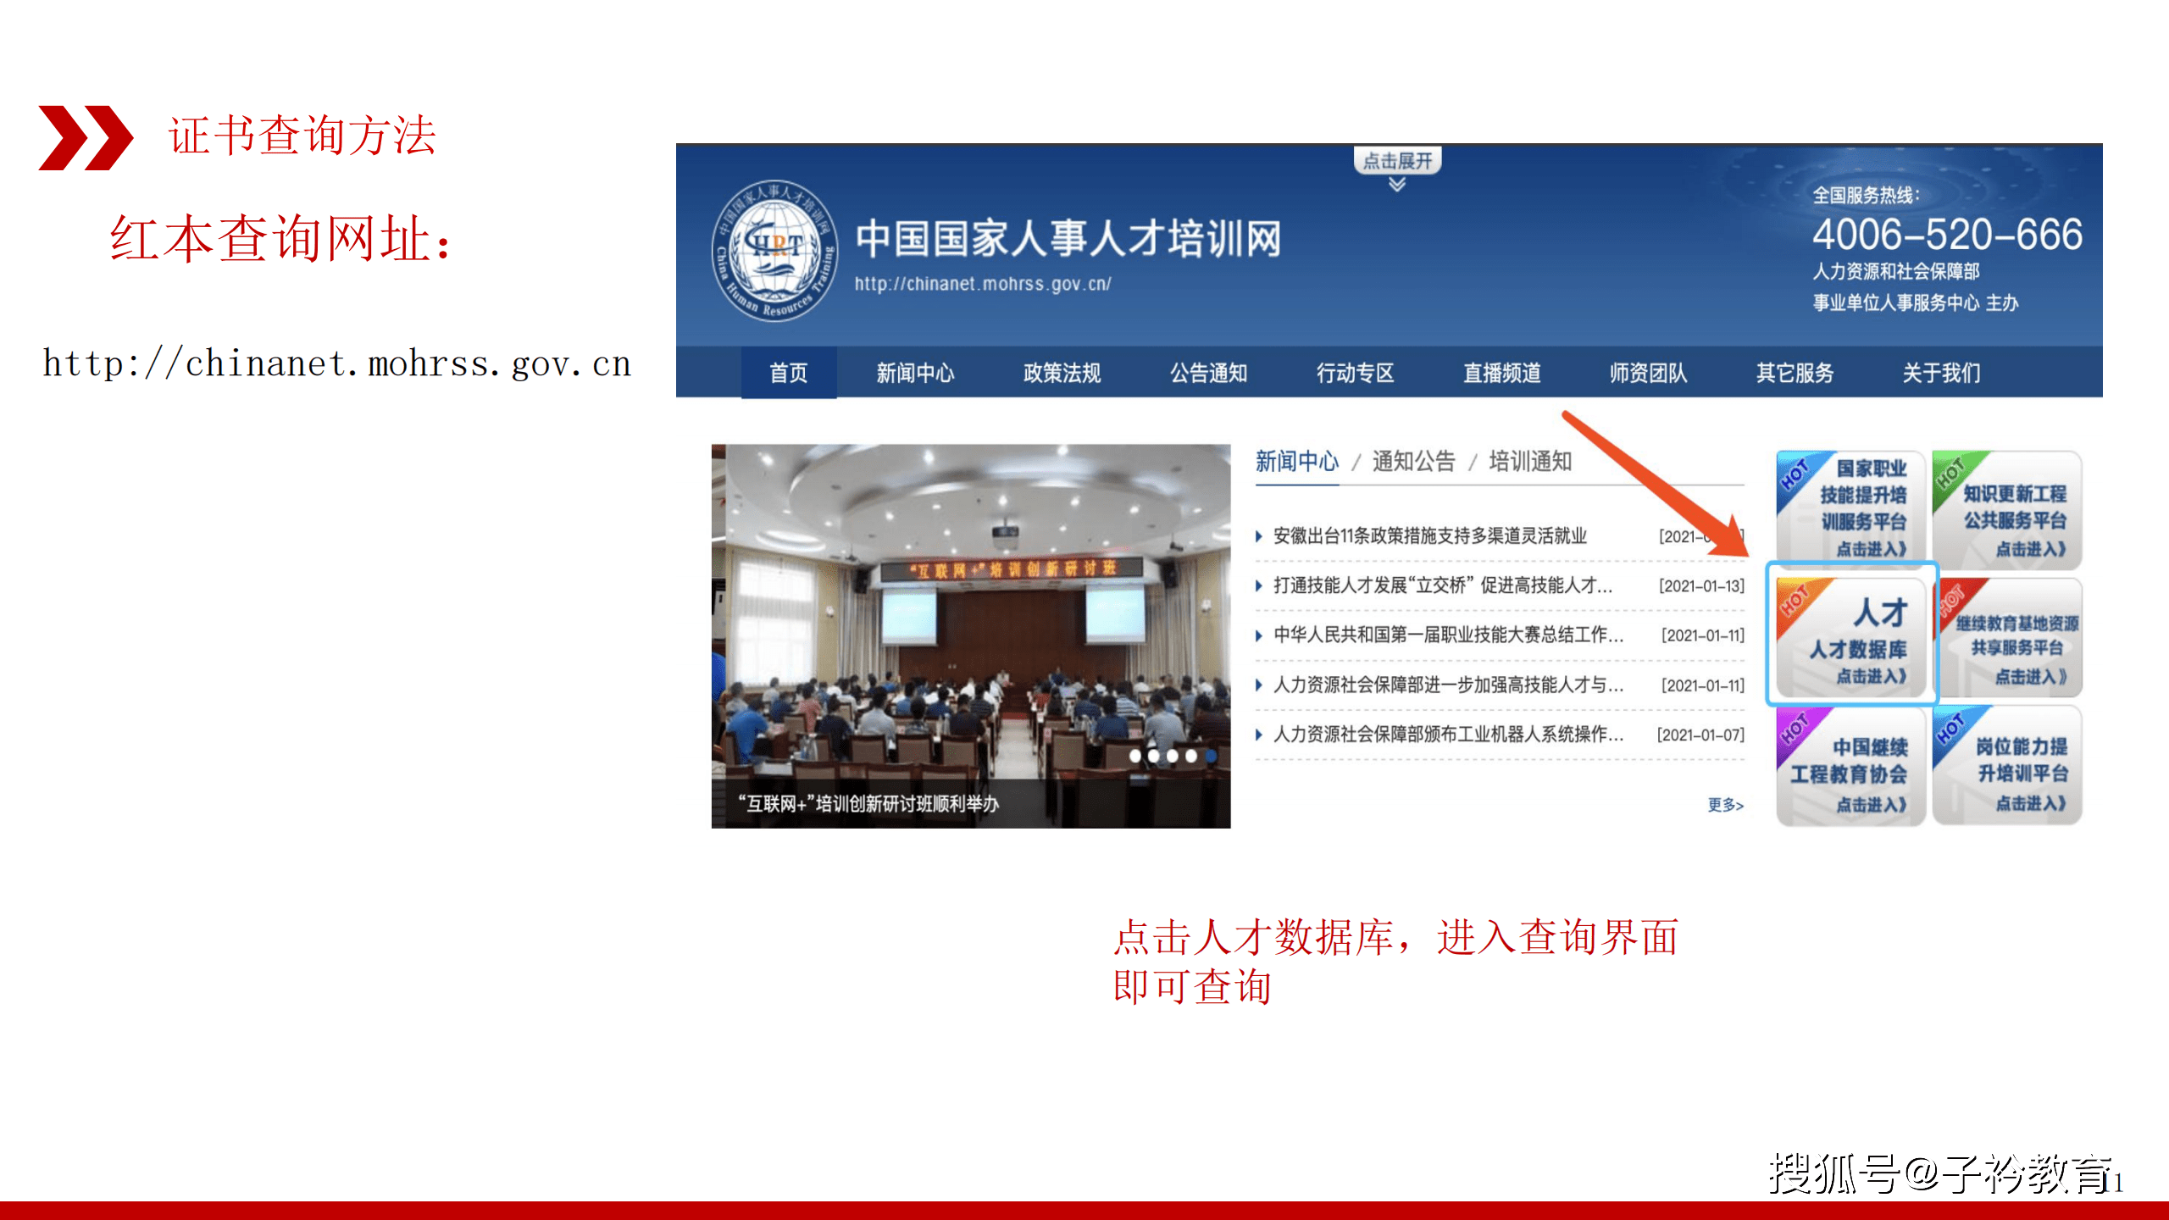
Task: Click the HRT circular site logo
Action: pyautogui.click(x=775, y=250)
